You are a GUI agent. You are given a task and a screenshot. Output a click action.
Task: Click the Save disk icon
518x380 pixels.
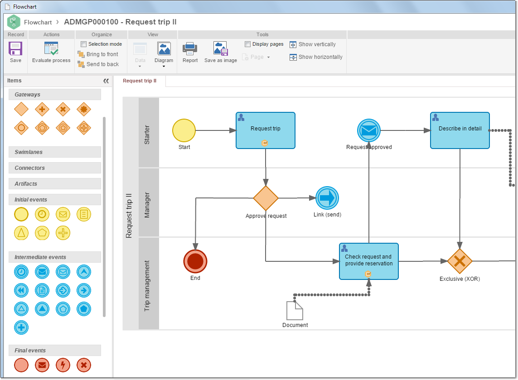[15, 48]
